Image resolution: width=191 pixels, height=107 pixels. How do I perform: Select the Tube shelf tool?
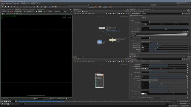(x=9, y=7)
